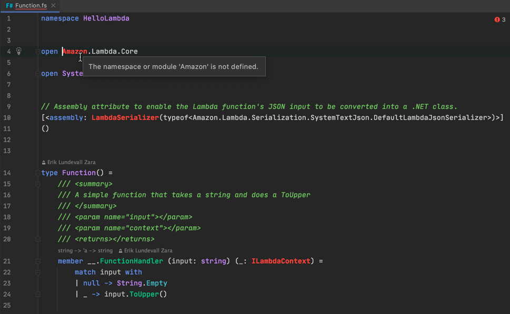
Task: Close the Function.fs tab
Action: (53, 6)
